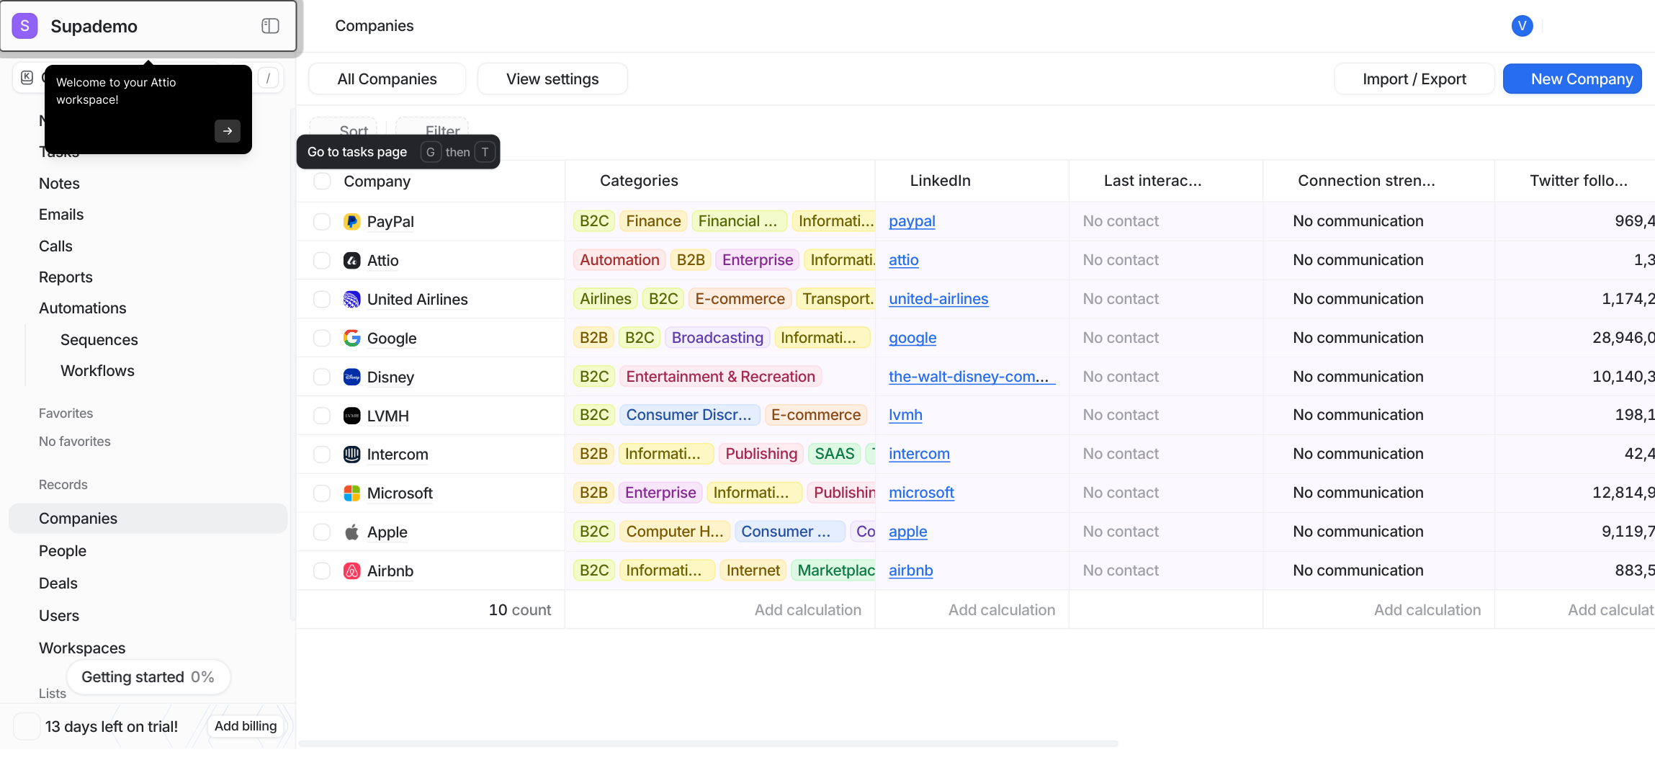Check the Apple row checkbox

pyautogui.click(x=322, y=532)
